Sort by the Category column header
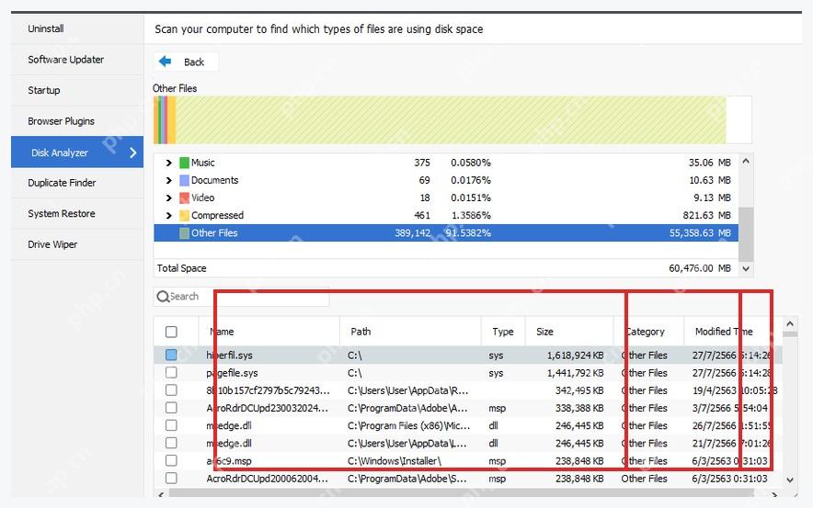 (648, 332)
